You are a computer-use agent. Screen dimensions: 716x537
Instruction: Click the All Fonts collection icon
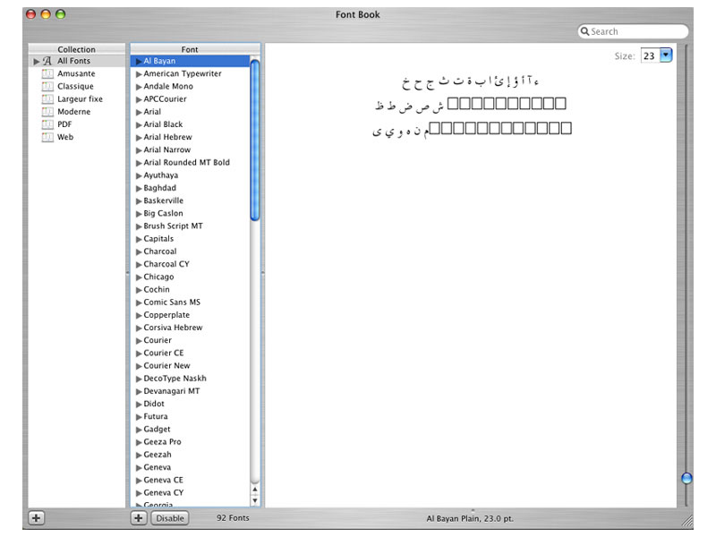coord(47,61)
